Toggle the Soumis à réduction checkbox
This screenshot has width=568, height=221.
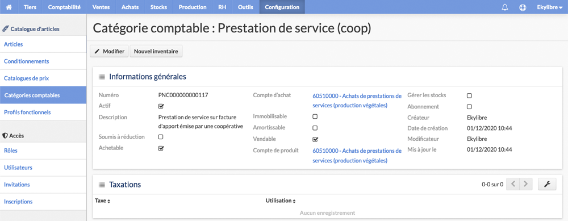click(x=161, y=137)
